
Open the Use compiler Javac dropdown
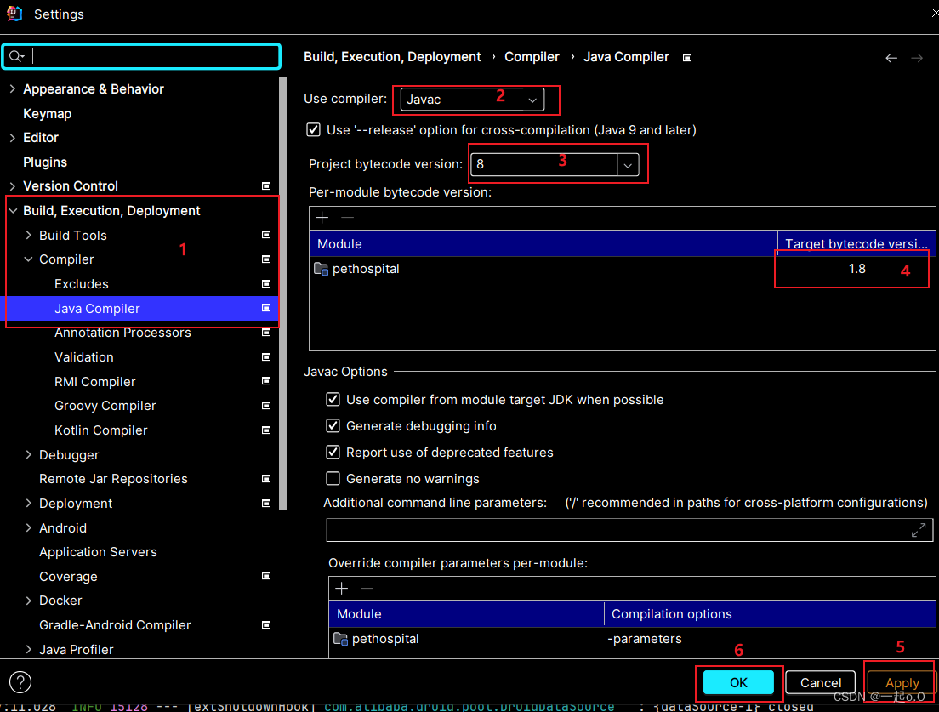coord(472,100)
